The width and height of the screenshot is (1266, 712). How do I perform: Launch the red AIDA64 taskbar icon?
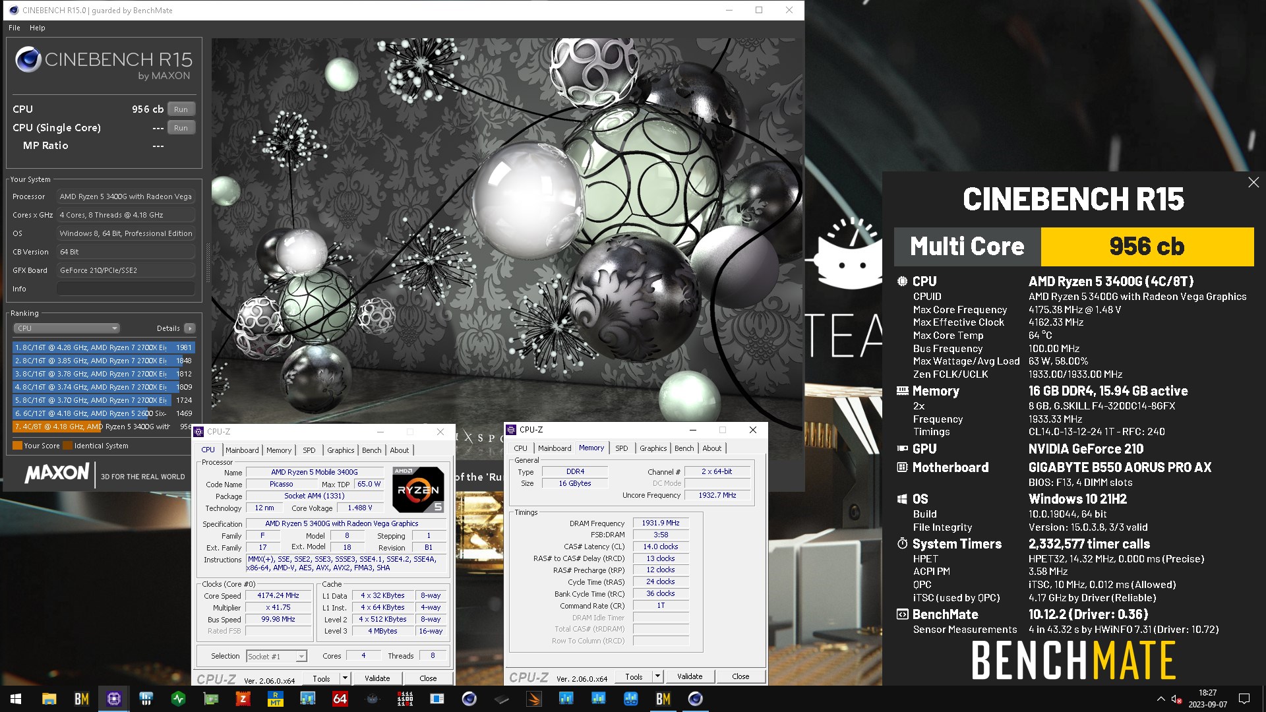point(340,699)
